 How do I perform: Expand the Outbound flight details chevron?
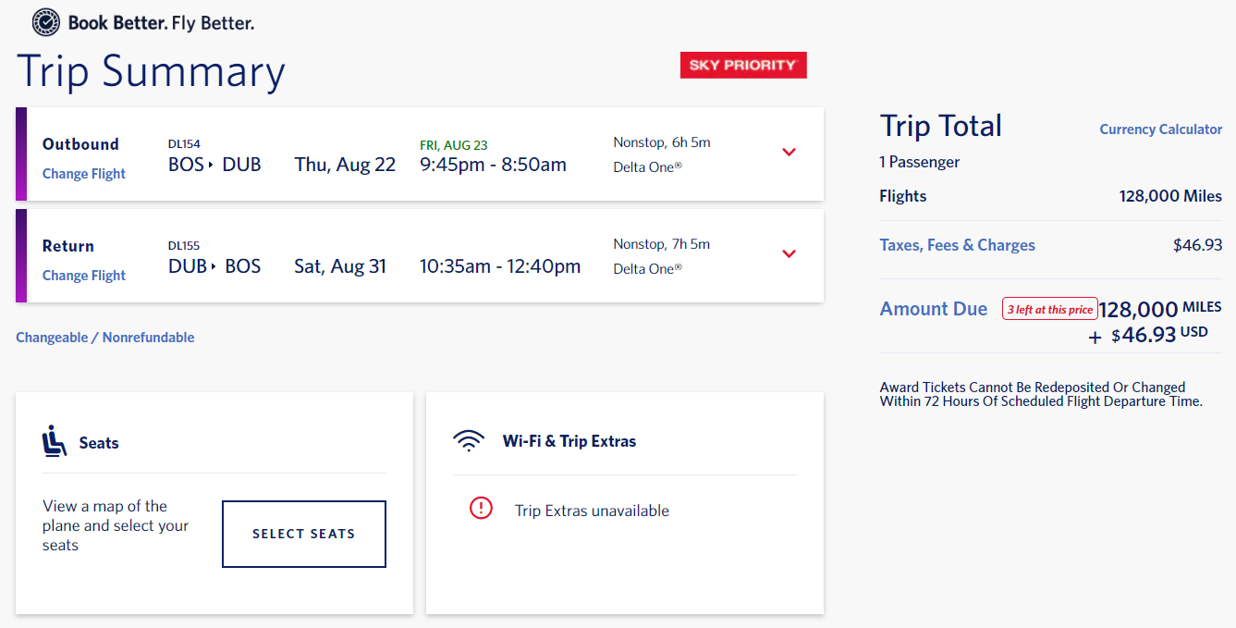pyautogui.click(x=789, y=153)
